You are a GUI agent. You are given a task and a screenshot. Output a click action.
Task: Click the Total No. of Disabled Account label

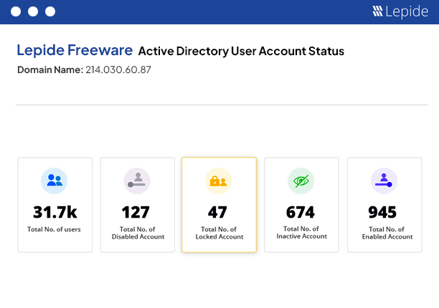(x=138, y=233)
